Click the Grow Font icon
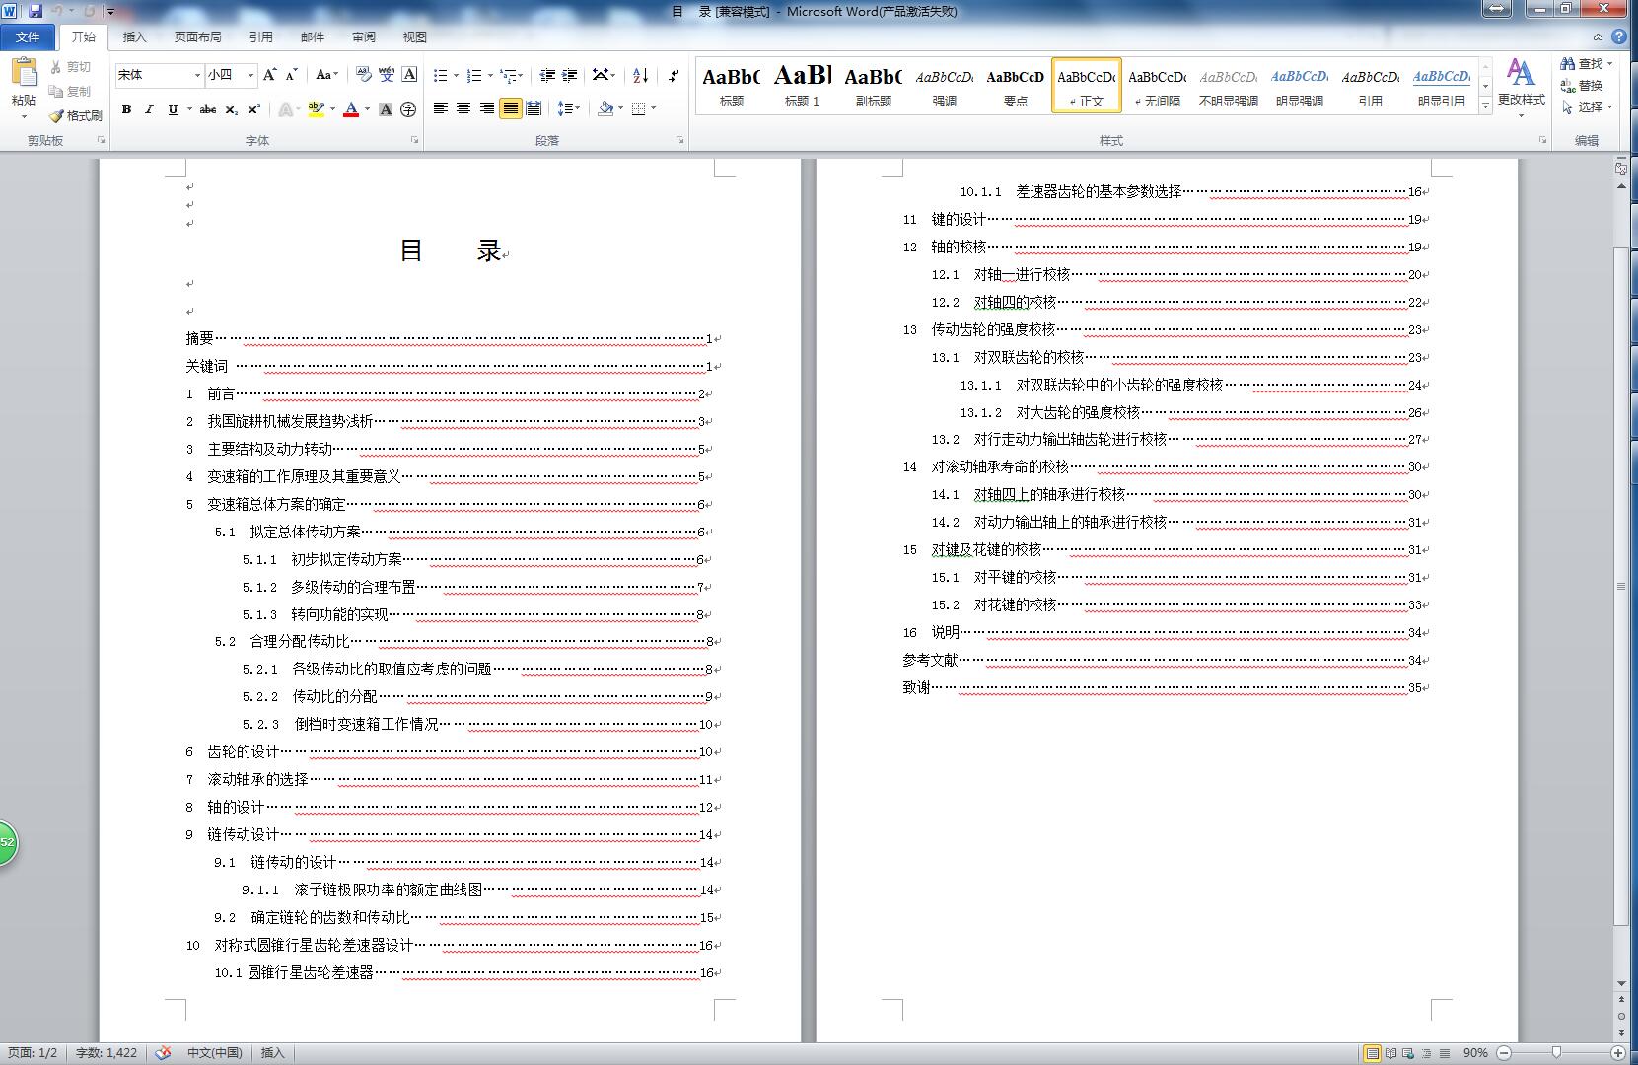1638x1065 pixels. pos(269,75)
